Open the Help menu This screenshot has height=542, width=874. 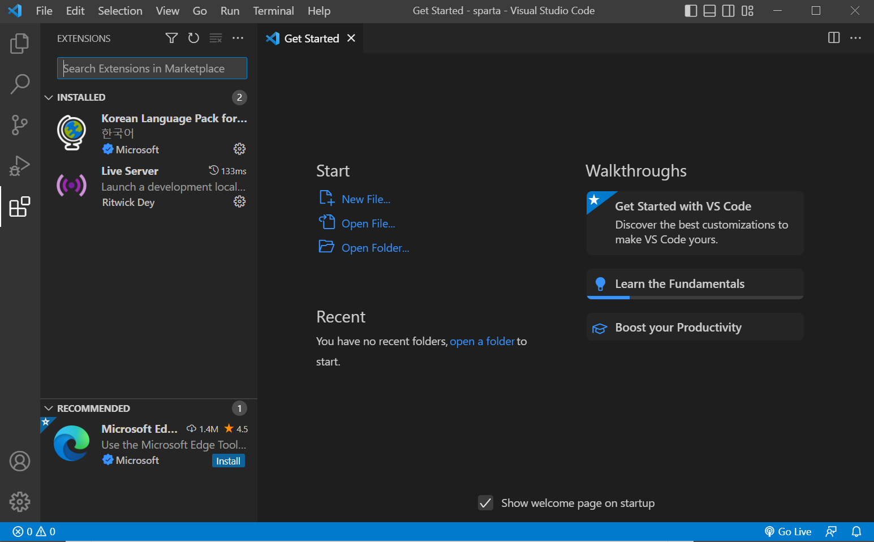(319, 11)
